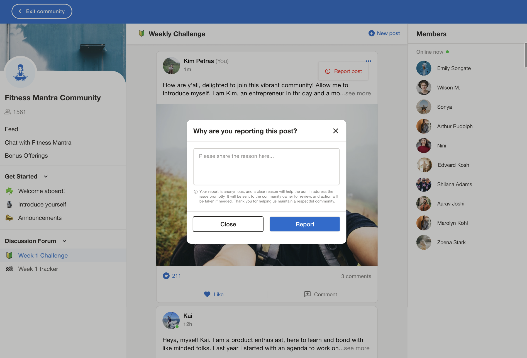The height and width of the screenshot is (358, 527).
Task: Click the Shilana Adams member name
Action: 455,185
